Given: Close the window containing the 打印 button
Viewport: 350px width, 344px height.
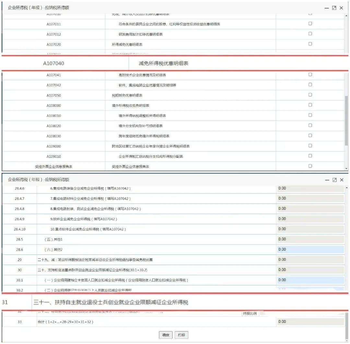Looking at the screenshot, I should point(342,180).
